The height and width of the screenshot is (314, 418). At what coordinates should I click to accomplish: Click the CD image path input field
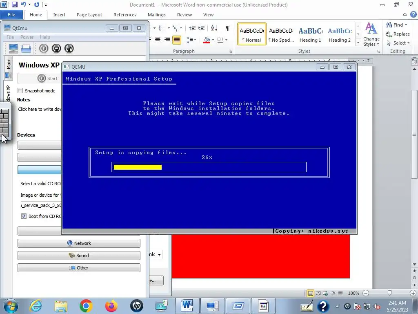pyautogui.click(x=41, y=205)
